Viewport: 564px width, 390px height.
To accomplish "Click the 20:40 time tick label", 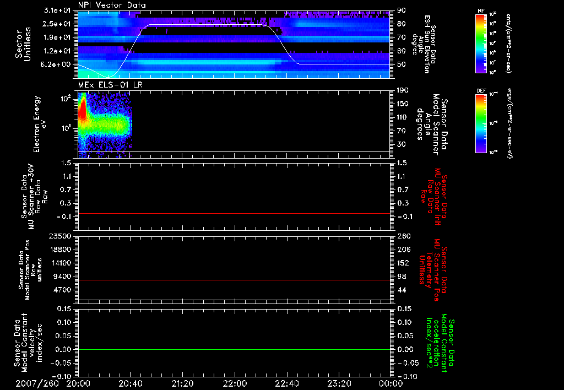I will [x=131, y=383].
